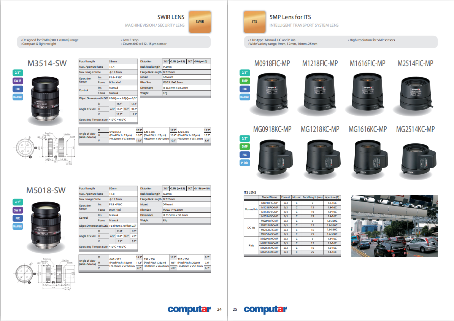
Task: Select the purple SWIR badge beside M5018-SW
Action: pyautogui.click(x=17, y=210)
